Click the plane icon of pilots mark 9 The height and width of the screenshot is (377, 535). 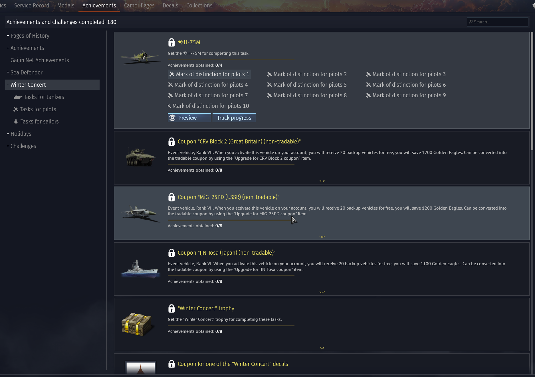click(368, 95)
